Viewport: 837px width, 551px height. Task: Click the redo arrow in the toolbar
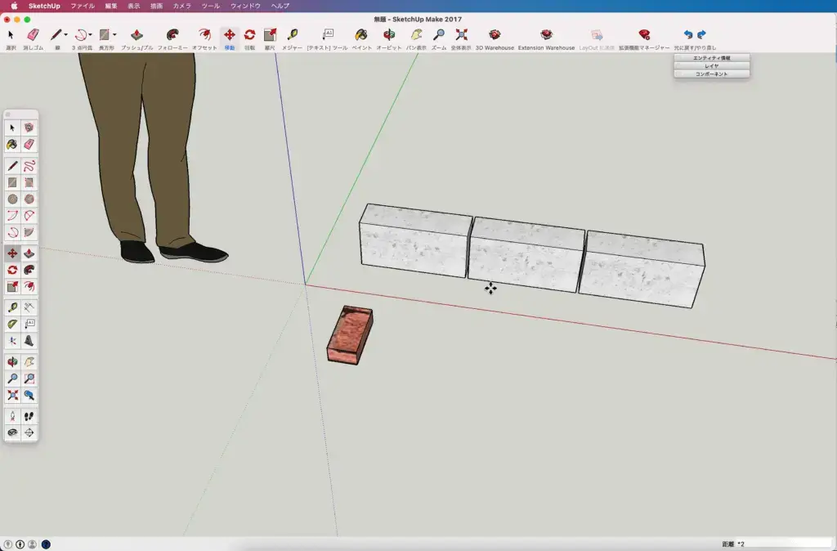click(701, 34)
